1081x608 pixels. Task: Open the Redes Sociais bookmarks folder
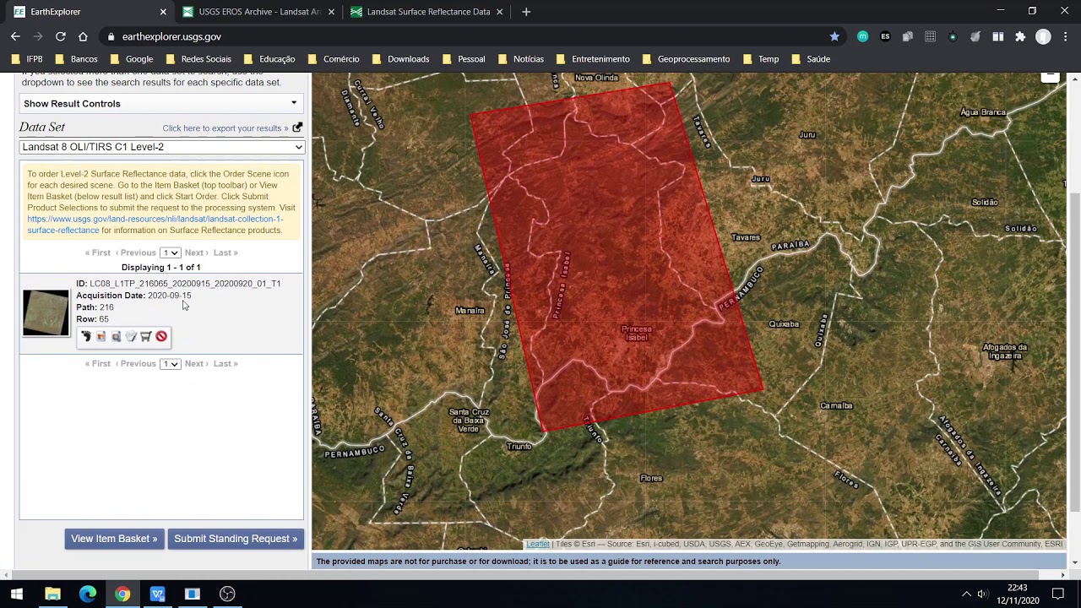198,59
